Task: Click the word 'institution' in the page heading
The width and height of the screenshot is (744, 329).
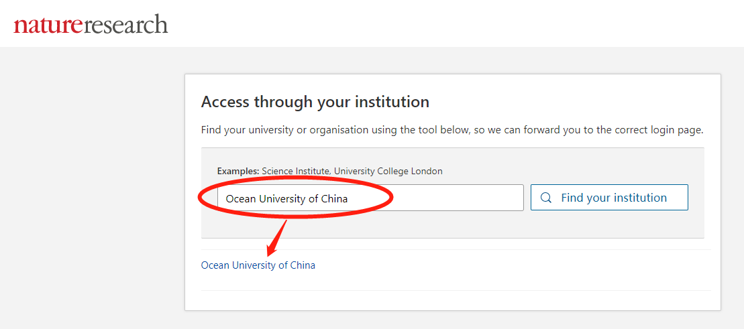Action: [392, 102]
